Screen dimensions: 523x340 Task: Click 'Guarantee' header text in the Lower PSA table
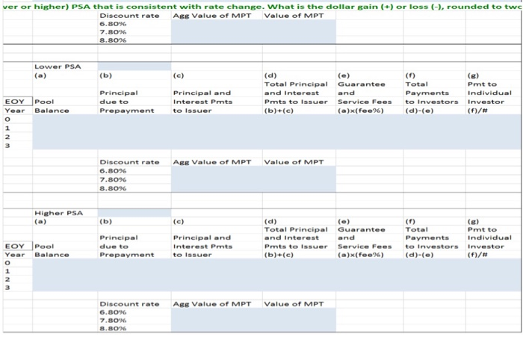pos(362,84)
